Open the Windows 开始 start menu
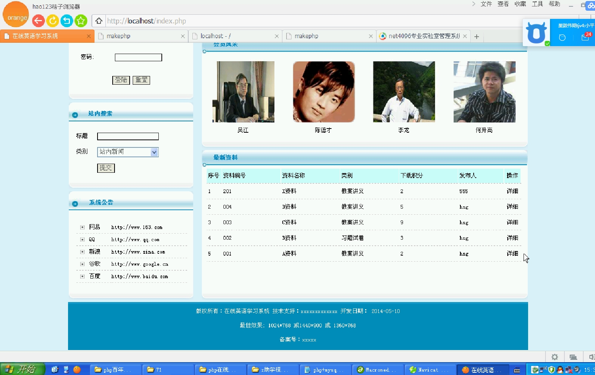 (22, 369)
